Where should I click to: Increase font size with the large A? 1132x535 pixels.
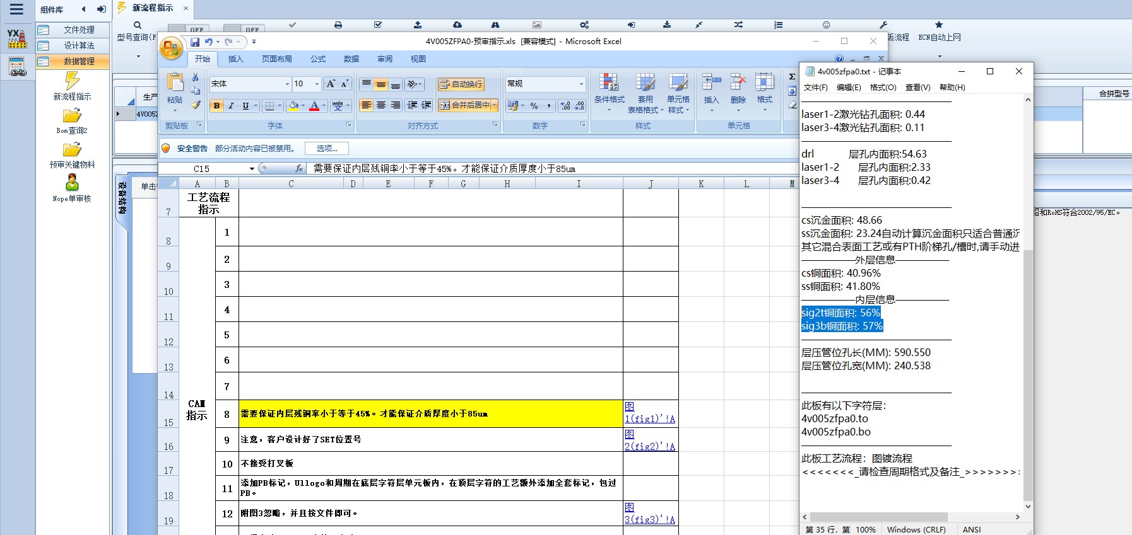pyautogui.click(x=331, y=84)
